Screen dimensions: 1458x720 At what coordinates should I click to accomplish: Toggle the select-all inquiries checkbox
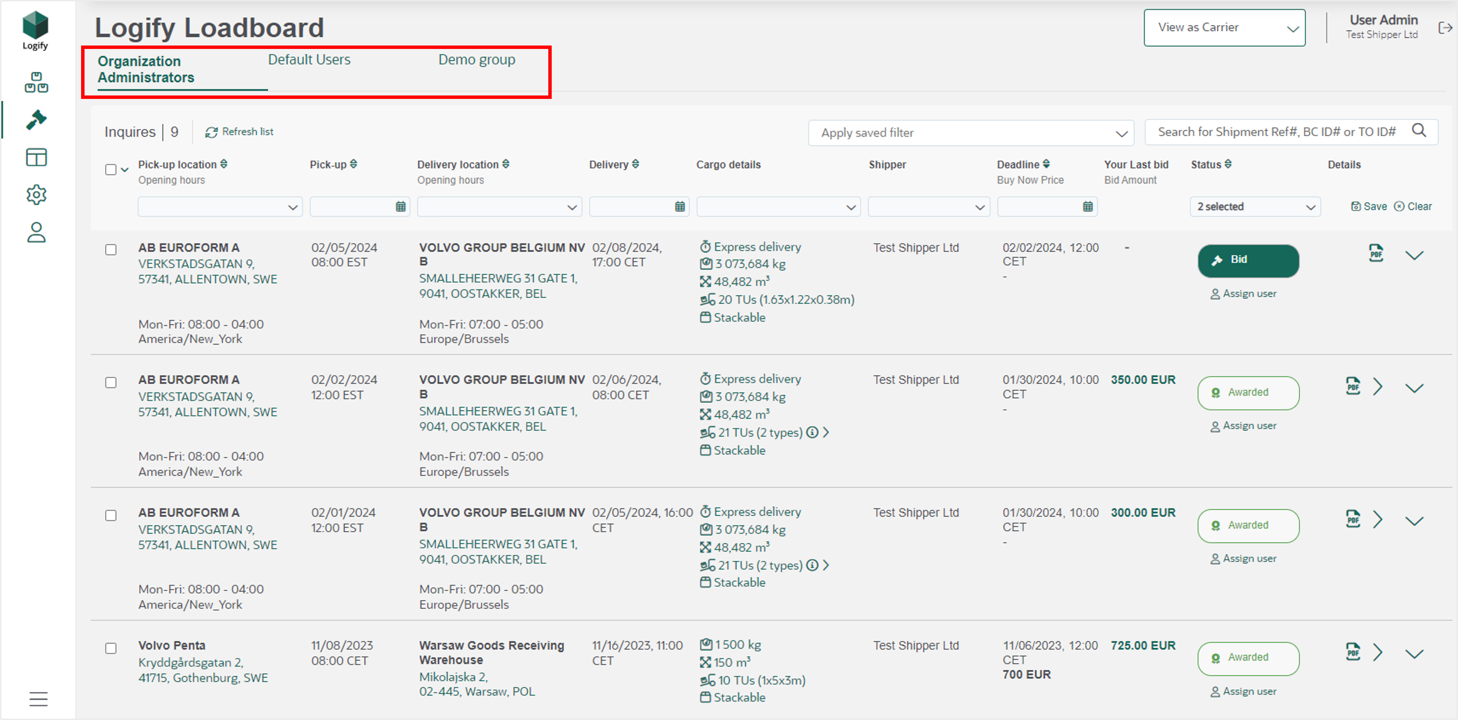pyautogui.click(x=111, y=169)
